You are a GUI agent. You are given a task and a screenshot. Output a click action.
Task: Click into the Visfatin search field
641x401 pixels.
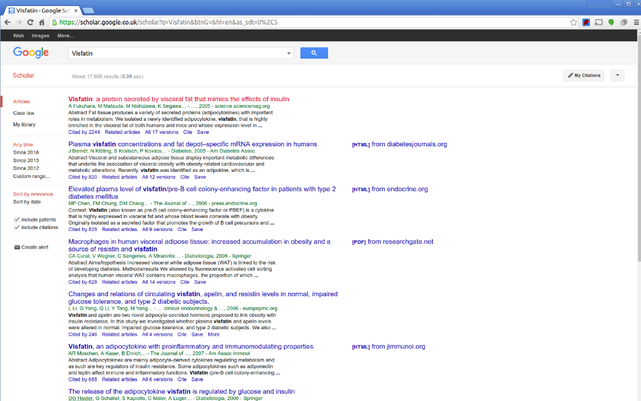coord(176,53)
